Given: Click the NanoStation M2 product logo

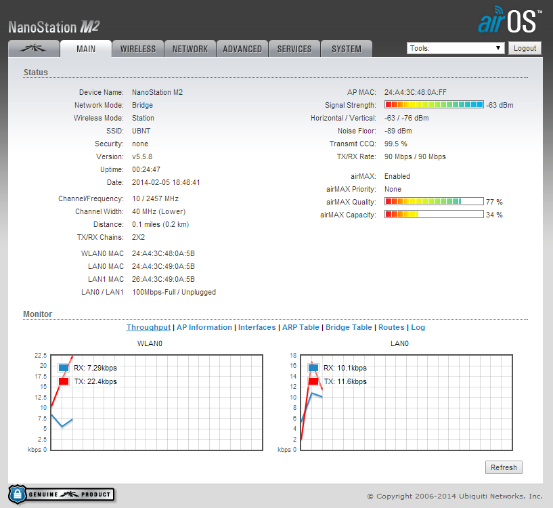Looking at the screenshot, I should 54,27.
